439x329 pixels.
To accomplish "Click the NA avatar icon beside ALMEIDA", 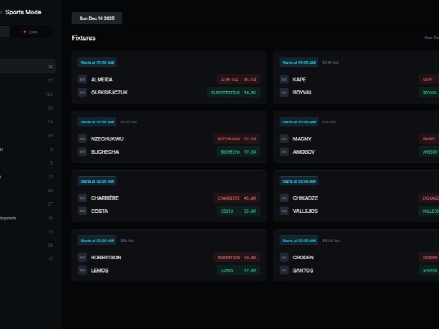I will pyautogui.click(x=81, y=80).
